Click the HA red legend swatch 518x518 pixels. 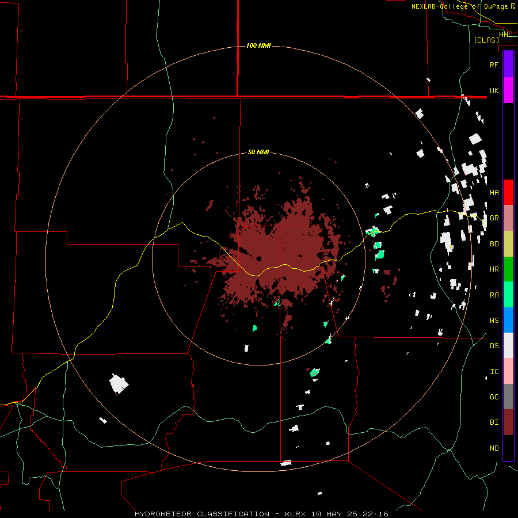[x=508, y=192]
